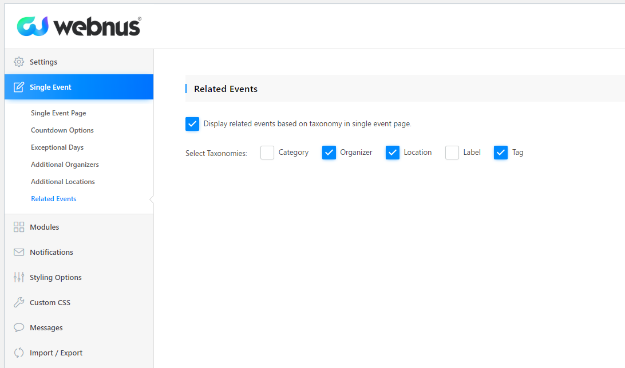
Task: Click the Import / Export sync icon
Action: (19, 353)
